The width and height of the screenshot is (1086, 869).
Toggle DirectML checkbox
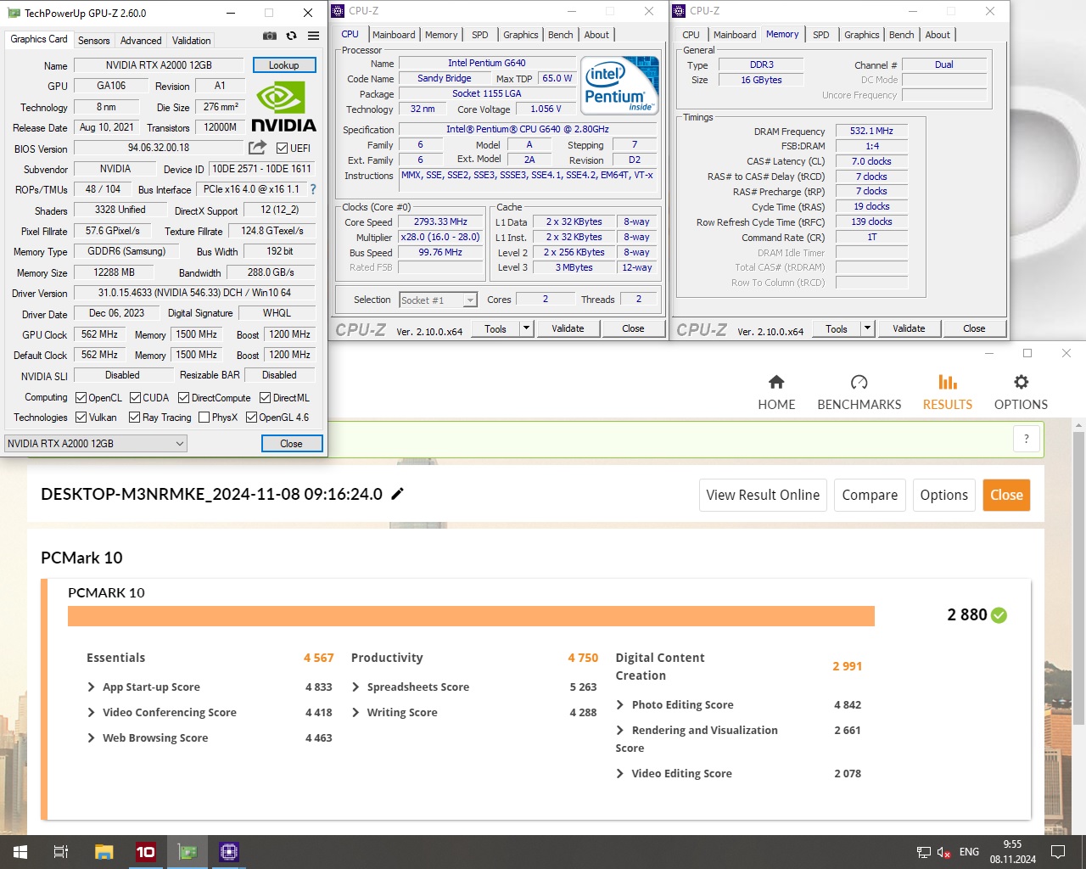click(265, 397)
